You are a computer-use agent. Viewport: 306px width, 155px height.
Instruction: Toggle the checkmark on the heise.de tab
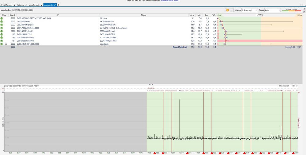click(26, 5)
